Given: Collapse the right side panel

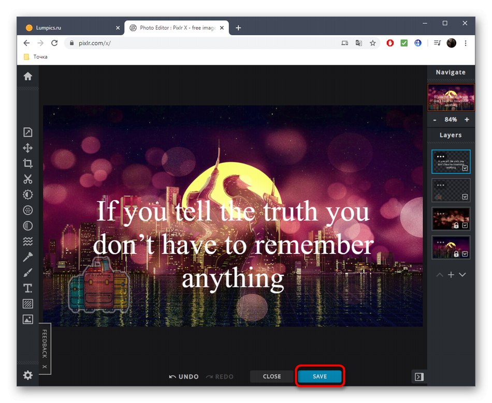Looking at the screenshot, I should click(419, 377).
